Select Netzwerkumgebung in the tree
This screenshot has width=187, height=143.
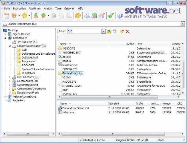click(24, 96)
